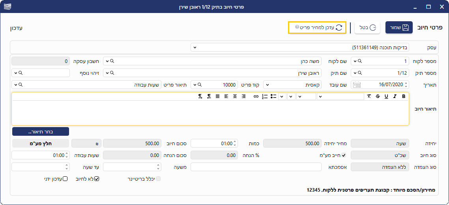Click the שמור save button
Screen dimensions: 449x205
coord(399,28)
